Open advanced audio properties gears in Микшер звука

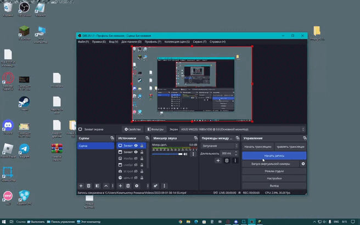click(155, 185)
